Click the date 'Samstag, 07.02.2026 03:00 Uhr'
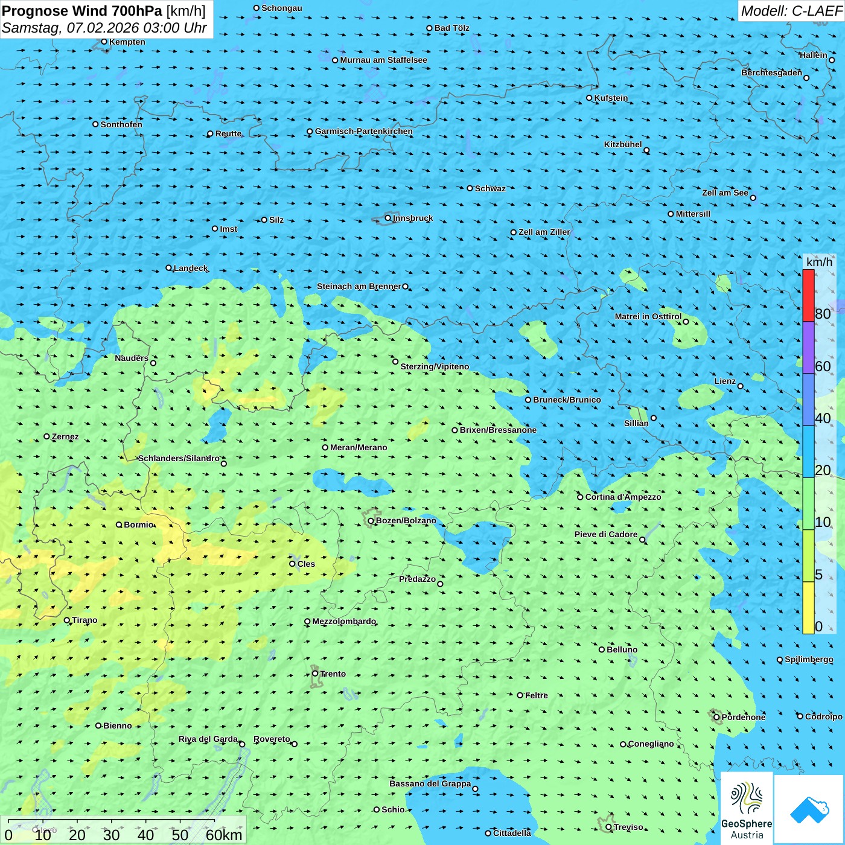Viewport: 845px width, 845px height. click(x=104, y=28)
